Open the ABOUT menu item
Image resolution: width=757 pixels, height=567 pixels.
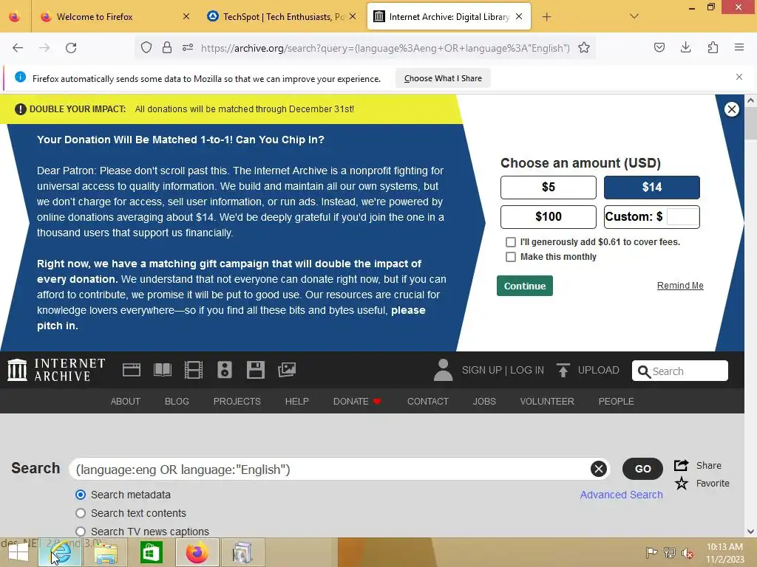pyautogui.click(x=126, y=401)
